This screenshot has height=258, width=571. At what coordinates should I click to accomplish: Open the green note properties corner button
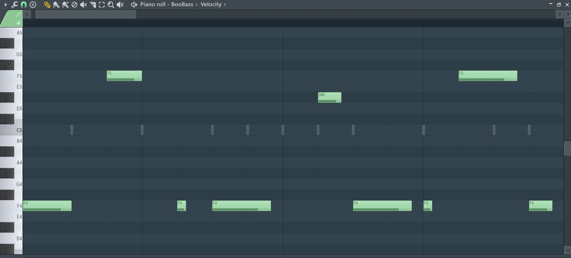[11, 18]
